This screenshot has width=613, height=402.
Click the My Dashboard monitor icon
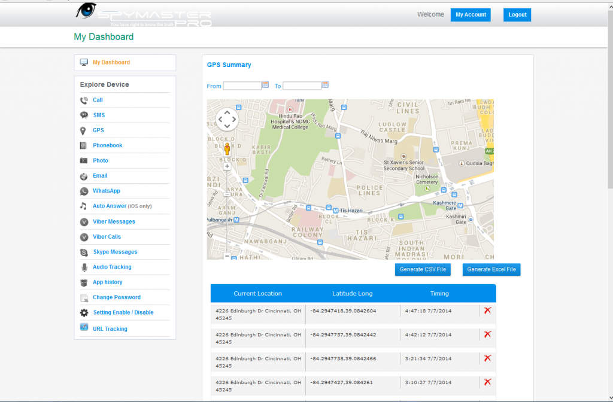click(x=84, y=62)
